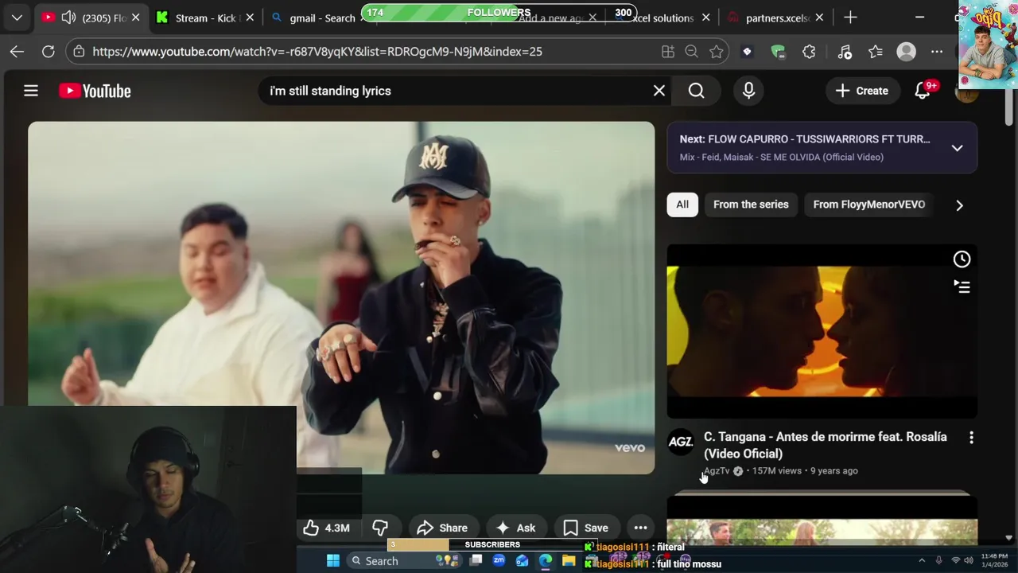The height and width of the screenshot is (573, 1018).
Task: Go back in the browser
Action: pyautogui.click(x=17, y=52)
